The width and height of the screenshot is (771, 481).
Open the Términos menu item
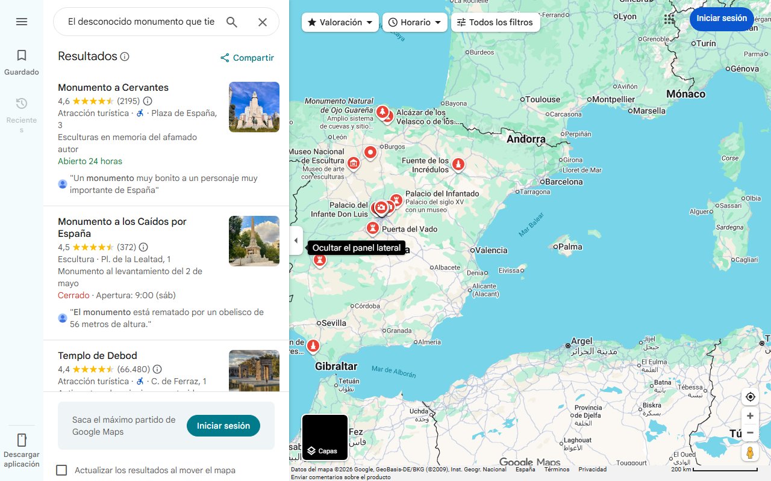pyautogui.click(x=556, y=469)
